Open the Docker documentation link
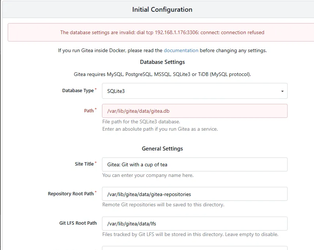Screen dimensions: 314x250 [x=181, y=50]
